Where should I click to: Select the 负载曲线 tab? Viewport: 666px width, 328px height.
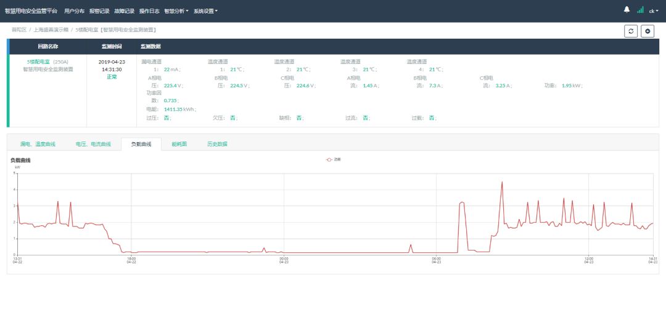click(141, 144)
